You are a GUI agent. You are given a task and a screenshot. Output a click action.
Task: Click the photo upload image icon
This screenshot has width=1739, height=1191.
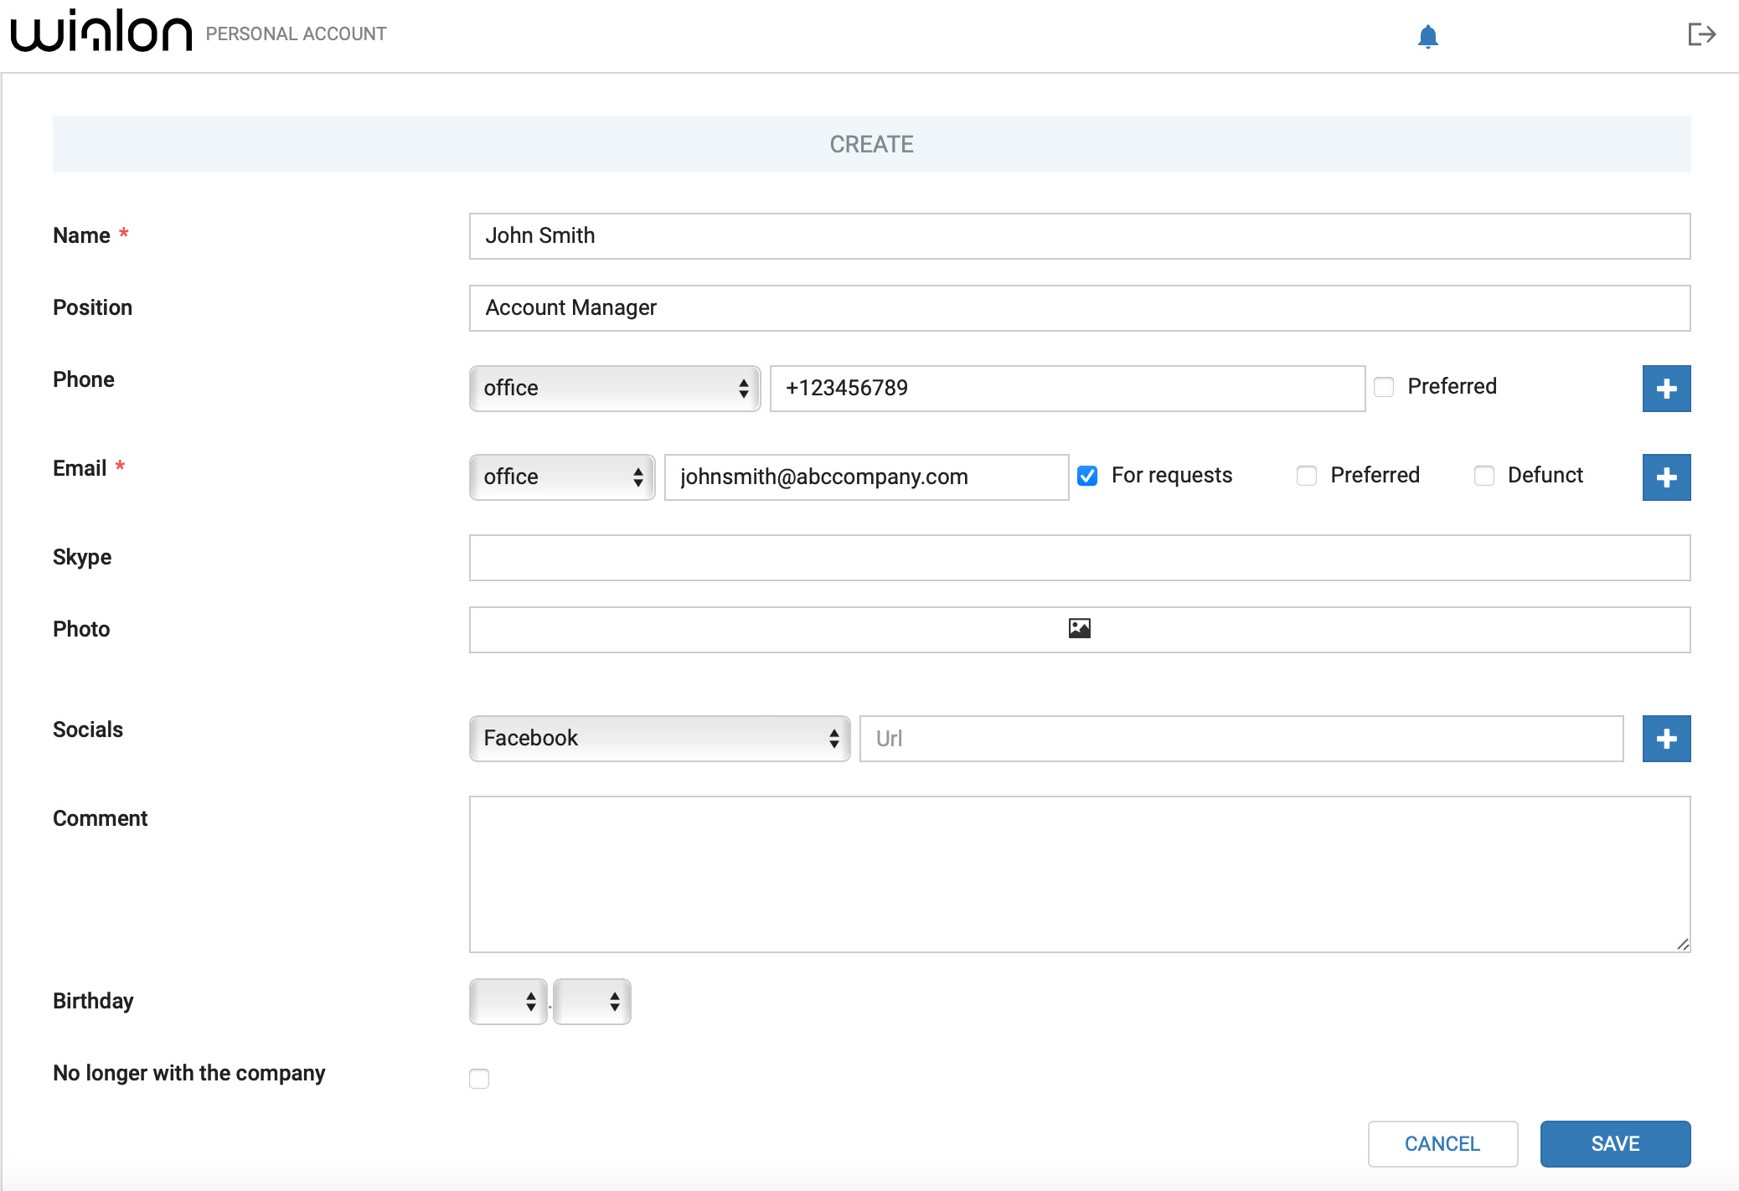click(x=1080, y=629)
